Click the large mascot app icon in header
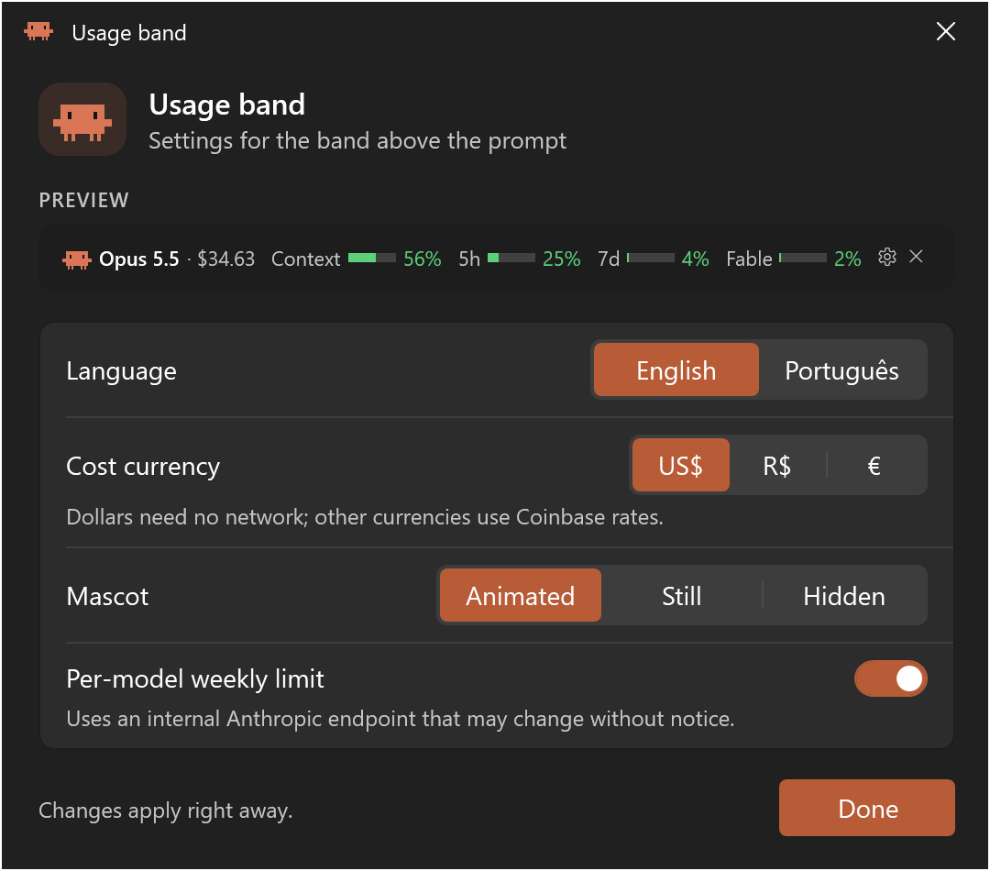 (x=82, y=119)
